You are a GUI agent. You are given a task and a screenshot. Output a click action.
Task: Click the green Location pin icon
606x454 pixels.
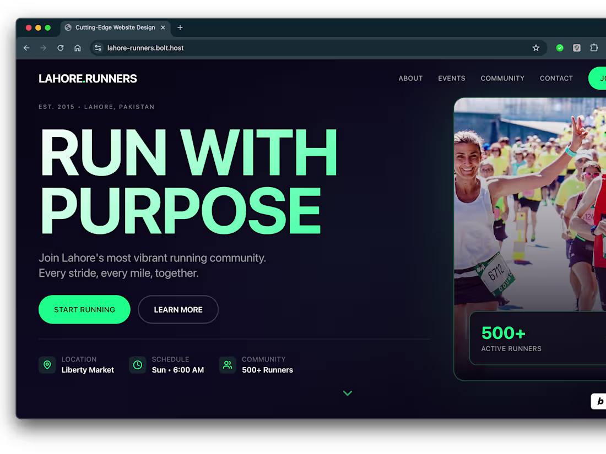[x=47, y=365]
